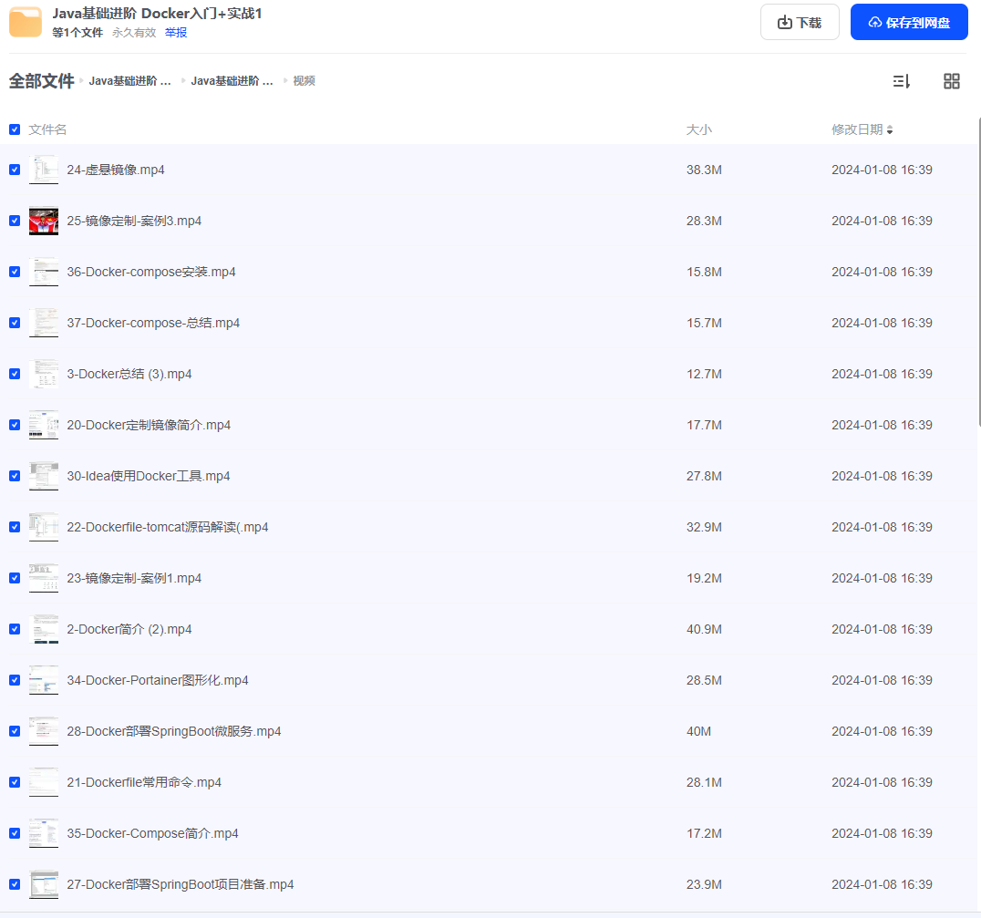
Task: Open file name 21-Dockerfile常用命令.mp4
Action: point(144,782)
